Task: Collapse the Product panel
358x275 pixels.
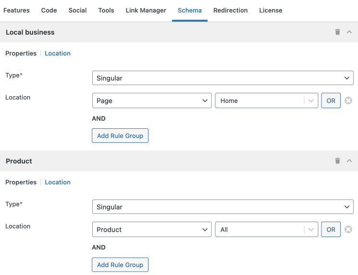Action: [x=349, y=161]
